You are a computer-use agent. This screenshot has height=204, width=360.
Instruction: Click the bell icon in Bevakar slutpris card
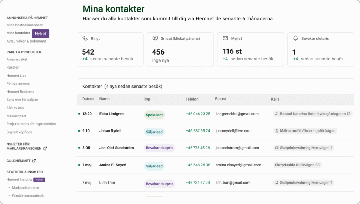[x=295, y=38]
